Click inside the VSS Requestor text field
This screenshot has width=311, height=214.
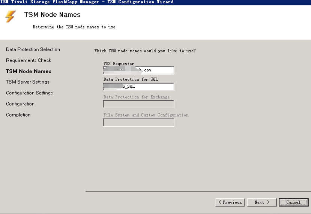pos(138,70)
